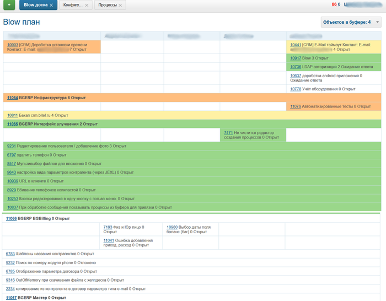Open process 10903 CRM link
The height and width of the screenshot is (301, 386).
pyautogui.click(x=12, y=44)
